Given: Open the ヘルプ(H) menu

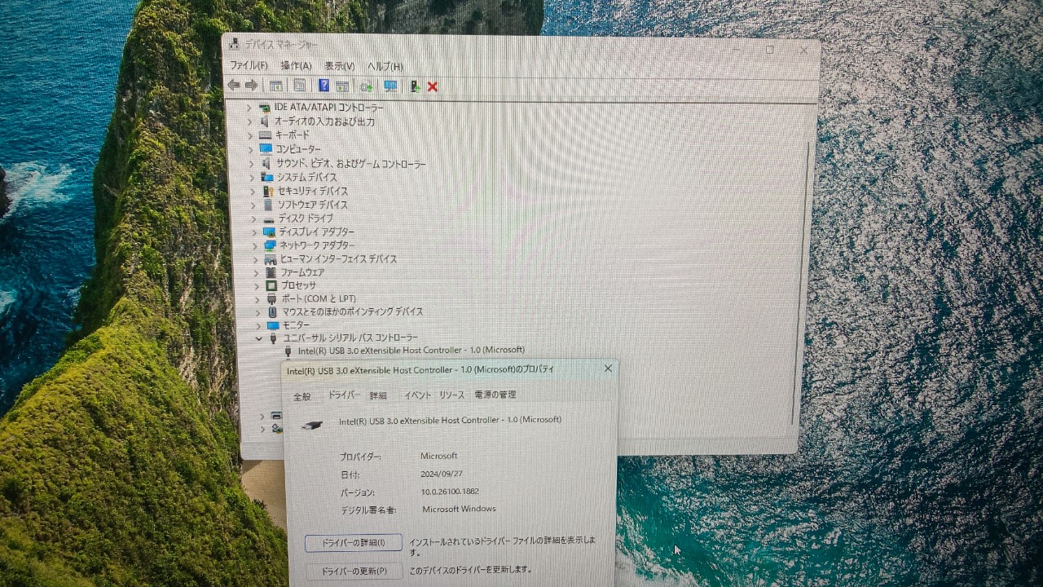Looking at the screenshot, I should click(385, 66).
